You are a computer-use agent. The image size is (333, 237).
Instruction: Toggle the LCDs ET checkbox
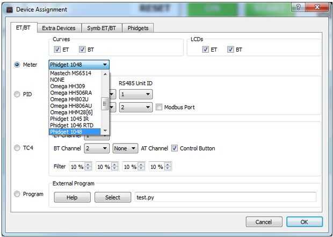(x=205, y=49)
